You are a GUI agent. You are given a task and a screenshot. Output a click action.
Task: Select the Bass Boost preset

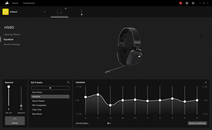click(x=37, y=114)
